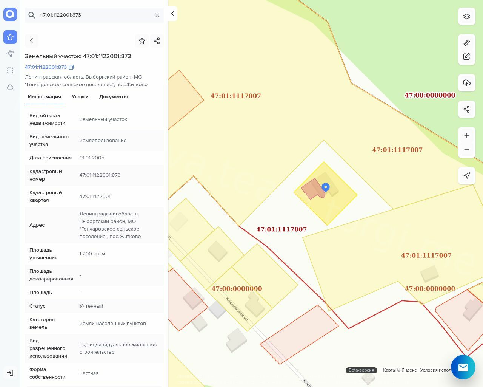Select the ruler measurement tool
The height and width of the screenshot is (387, 483).
(x=466, y=43)
